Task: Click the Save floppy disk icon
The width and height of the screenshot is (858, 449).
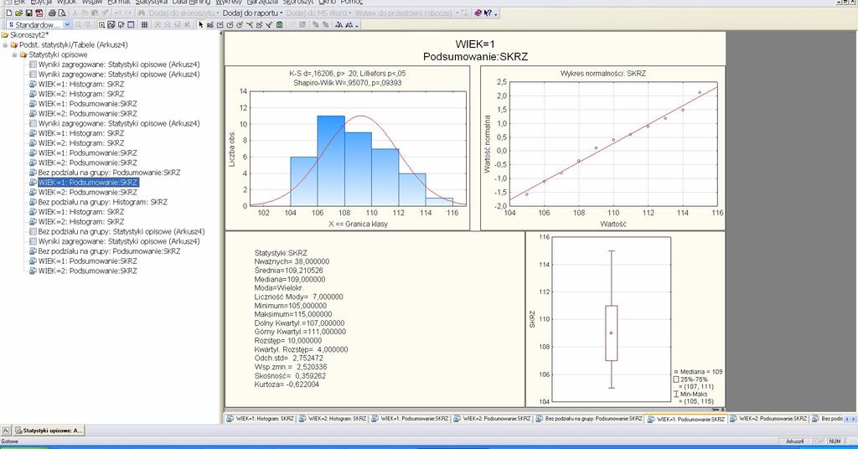Action: tap(29, 13)
